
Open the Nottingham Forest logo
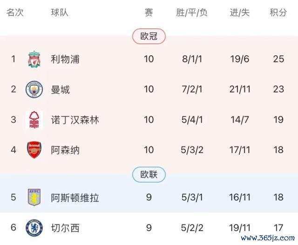[34, 120]
